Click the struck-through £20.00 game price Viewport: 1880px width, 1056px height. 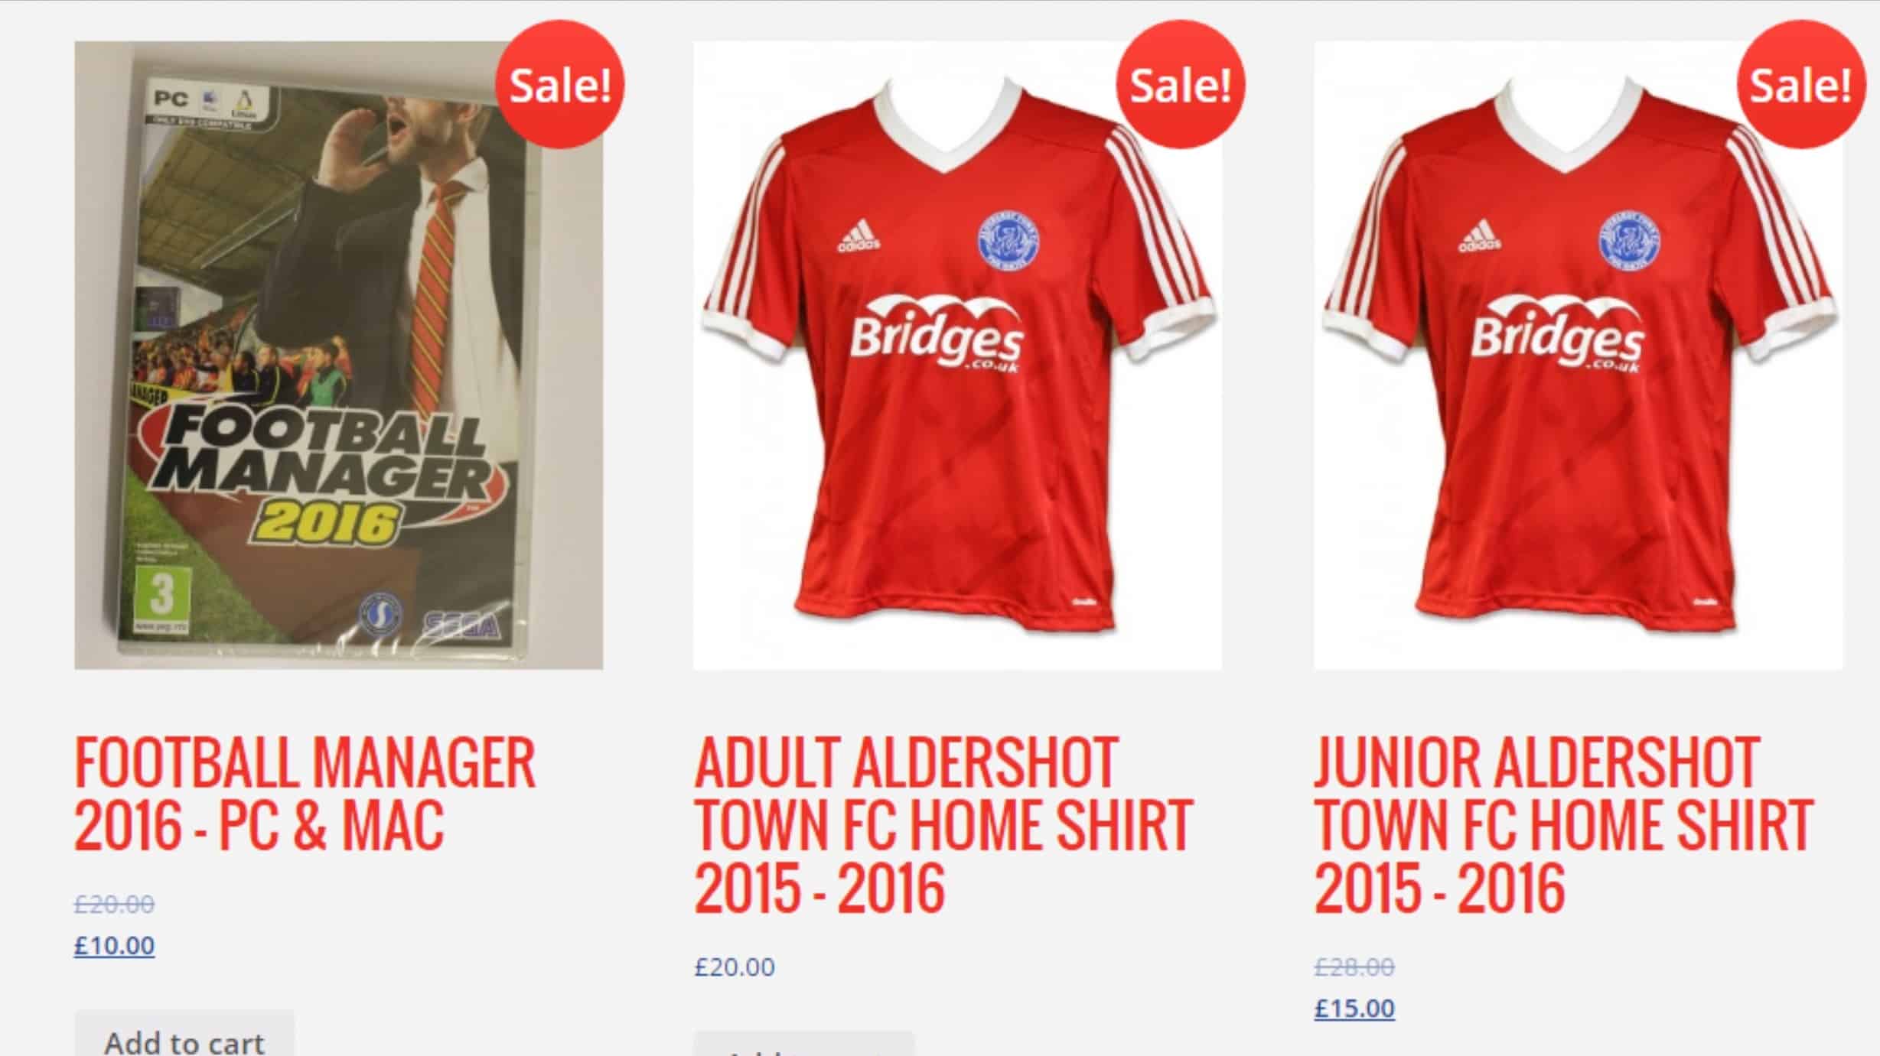(115, 905)
